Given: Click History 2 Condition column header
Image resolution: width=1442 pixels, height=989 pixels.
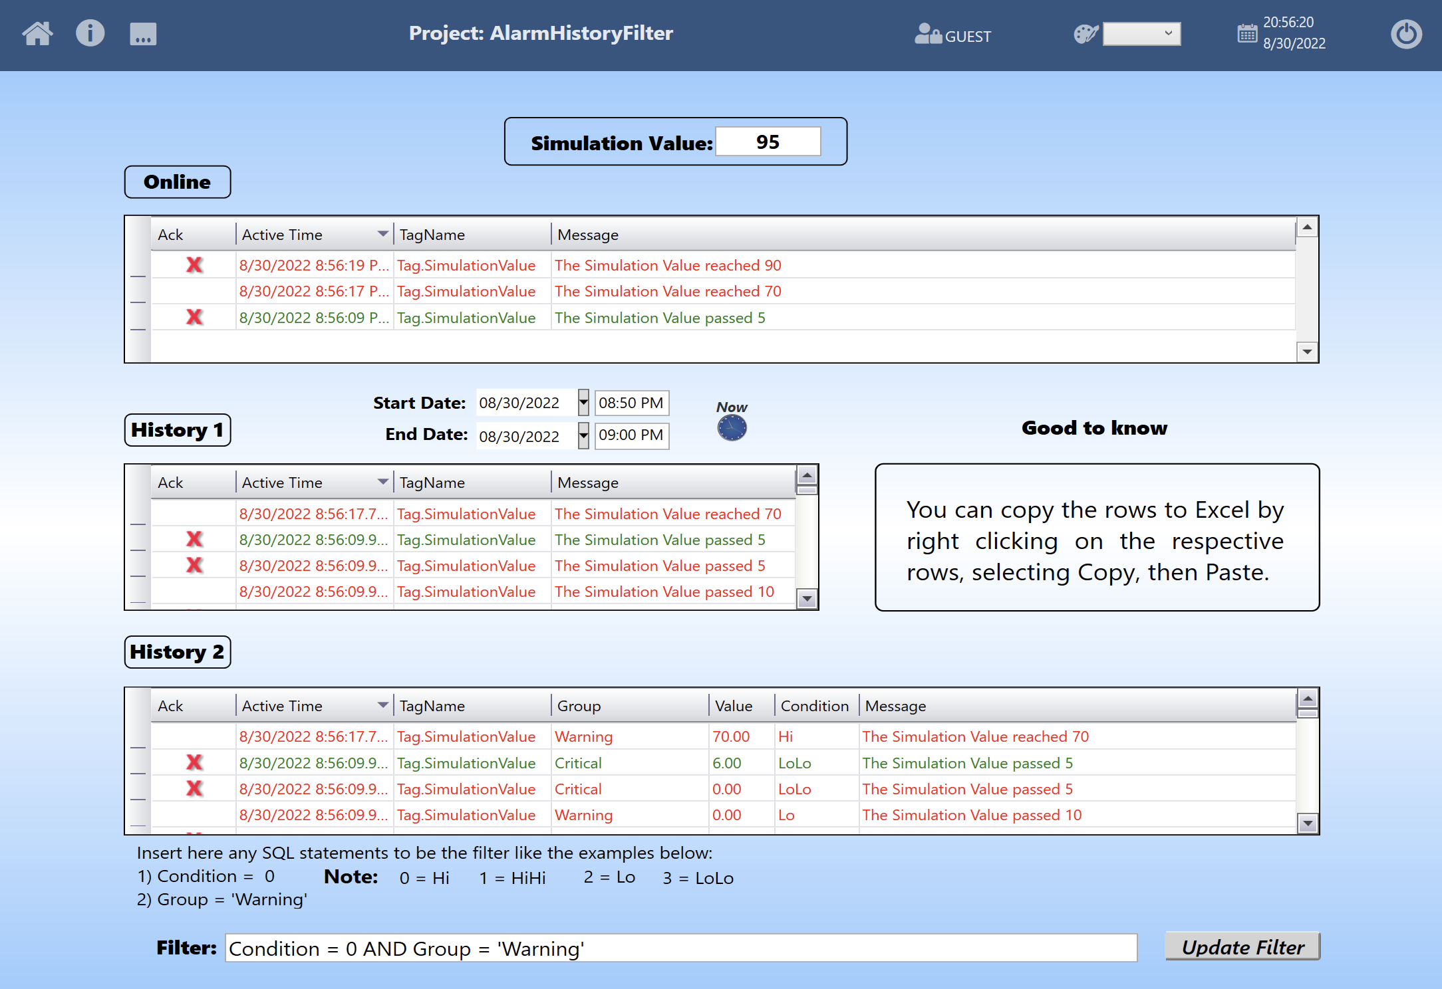Looking at the screenshot, I should pos(816,706).
